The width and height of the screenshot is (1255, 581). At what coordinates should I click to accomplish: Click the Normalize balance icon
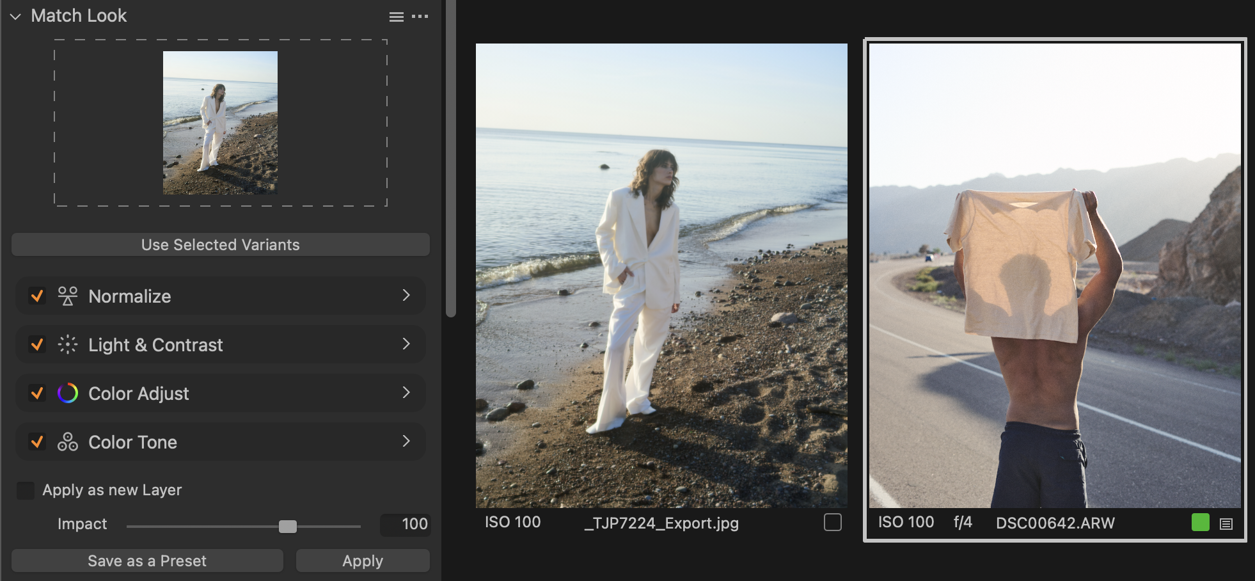tap(67, 296)
